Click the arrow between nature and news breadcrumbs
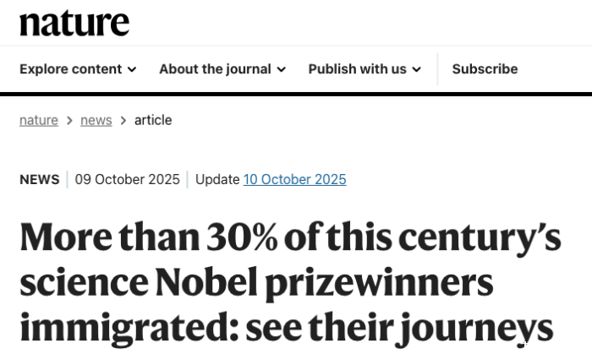The image size is (592, 359). pos(69,121)
